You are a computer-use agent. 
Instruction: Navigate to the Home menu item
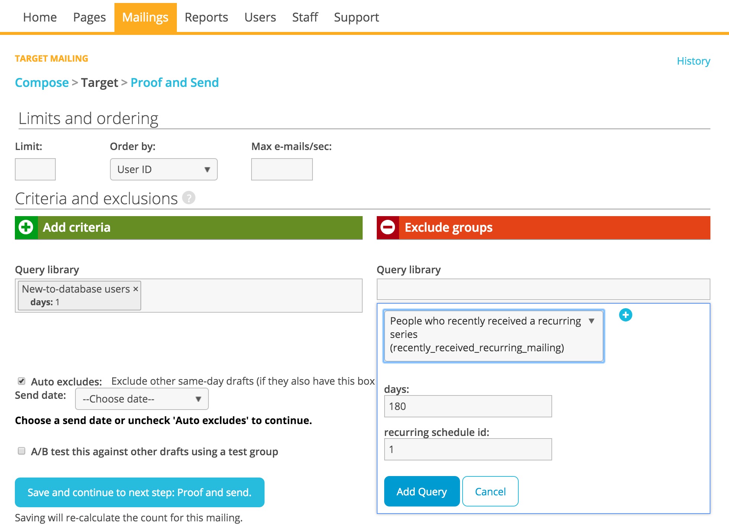(x=40, y=17)
